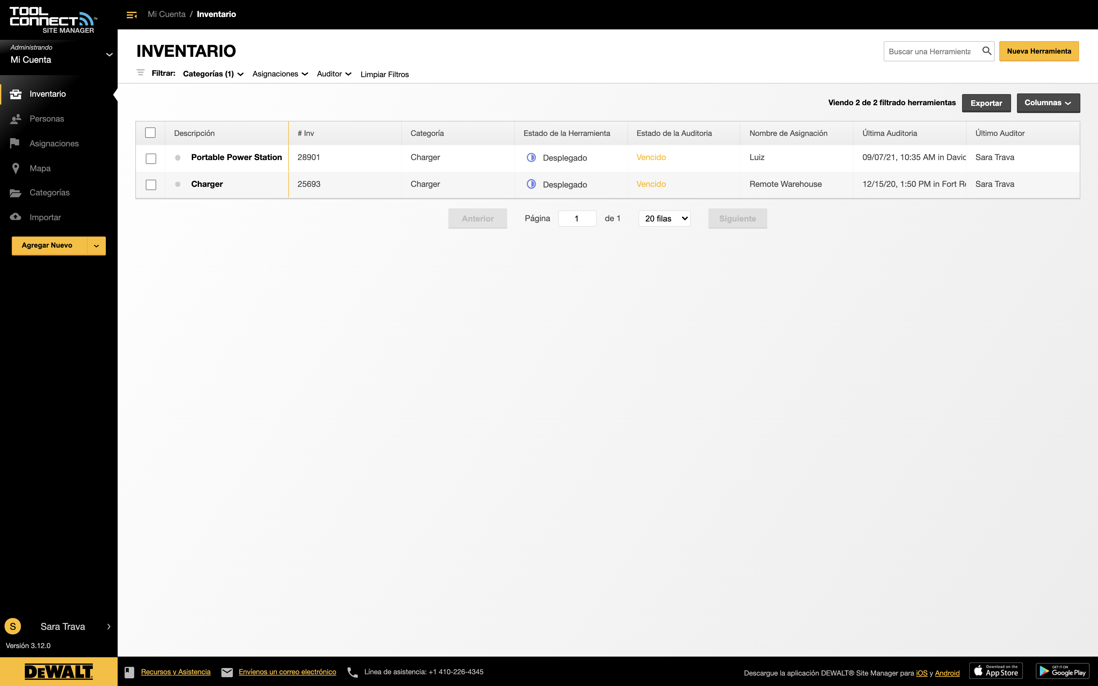Click Remote Warehouse assignment name

(785, 184)
